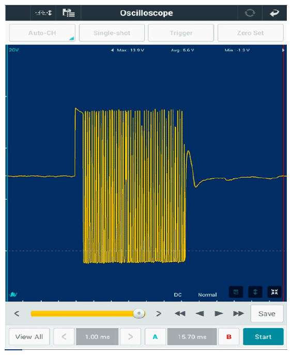Open the channel settings icon in header
The height and width of the screenshot is (355, 292).
43,13
